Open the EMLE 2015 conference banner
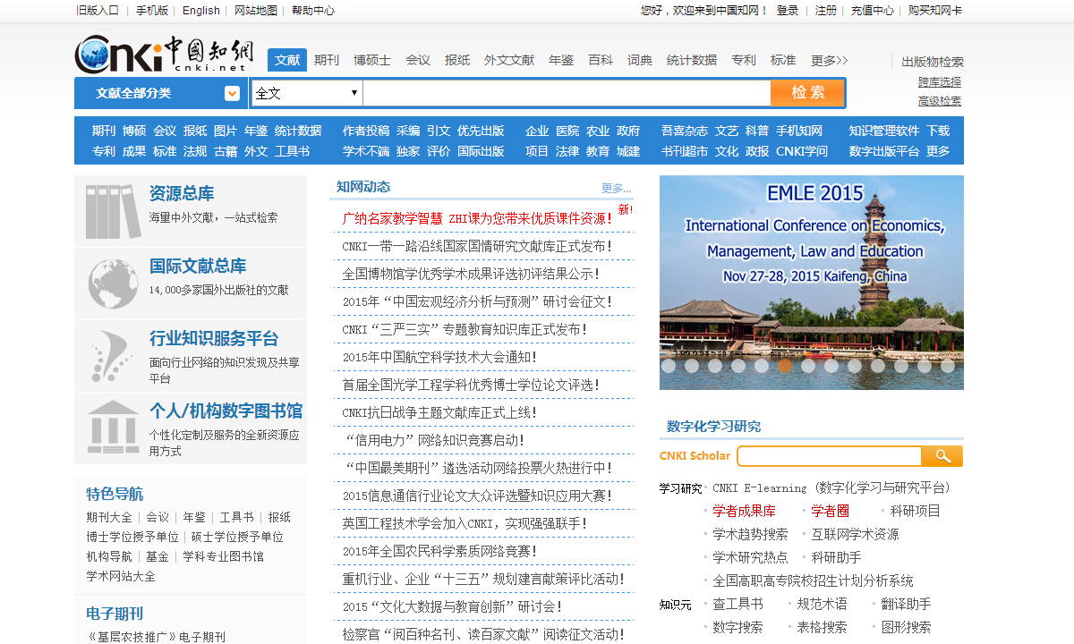 coord(812,283)
